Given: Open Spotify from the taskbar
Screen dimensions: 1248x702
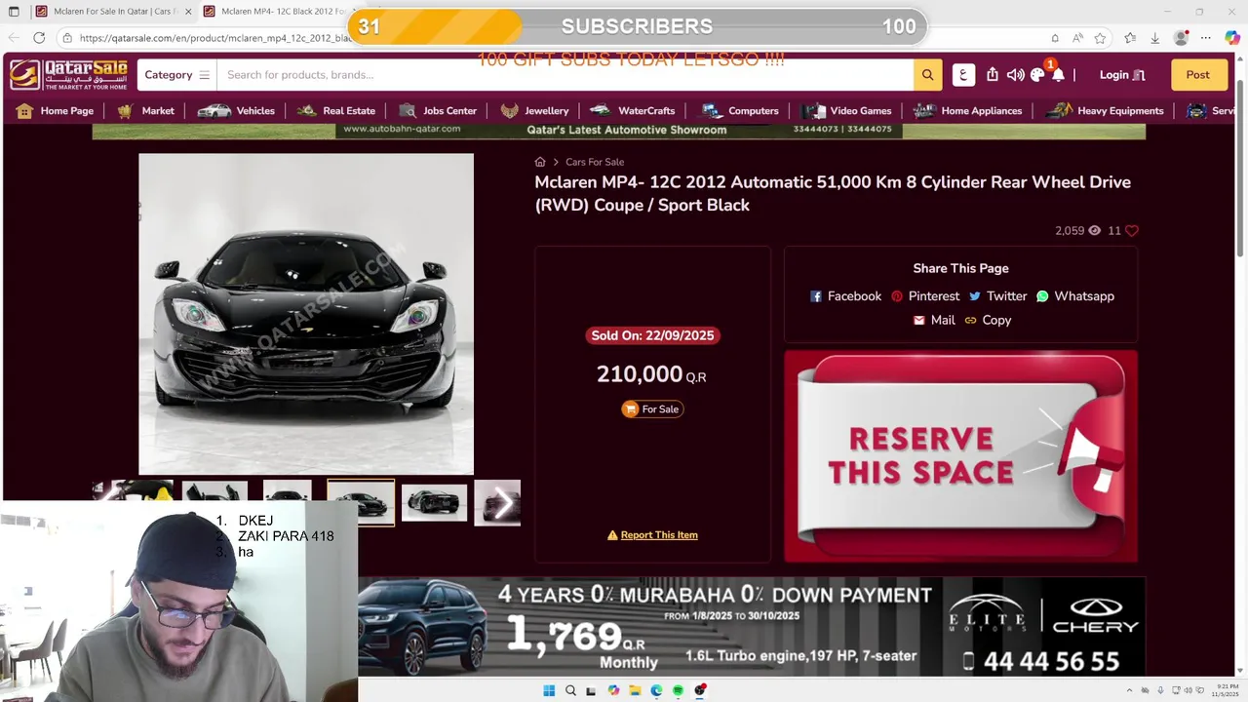Looking at the screenshot, I should point(678,690).
